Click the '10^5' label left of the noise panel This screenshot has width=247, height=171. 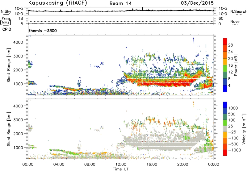tap(19, 8)
